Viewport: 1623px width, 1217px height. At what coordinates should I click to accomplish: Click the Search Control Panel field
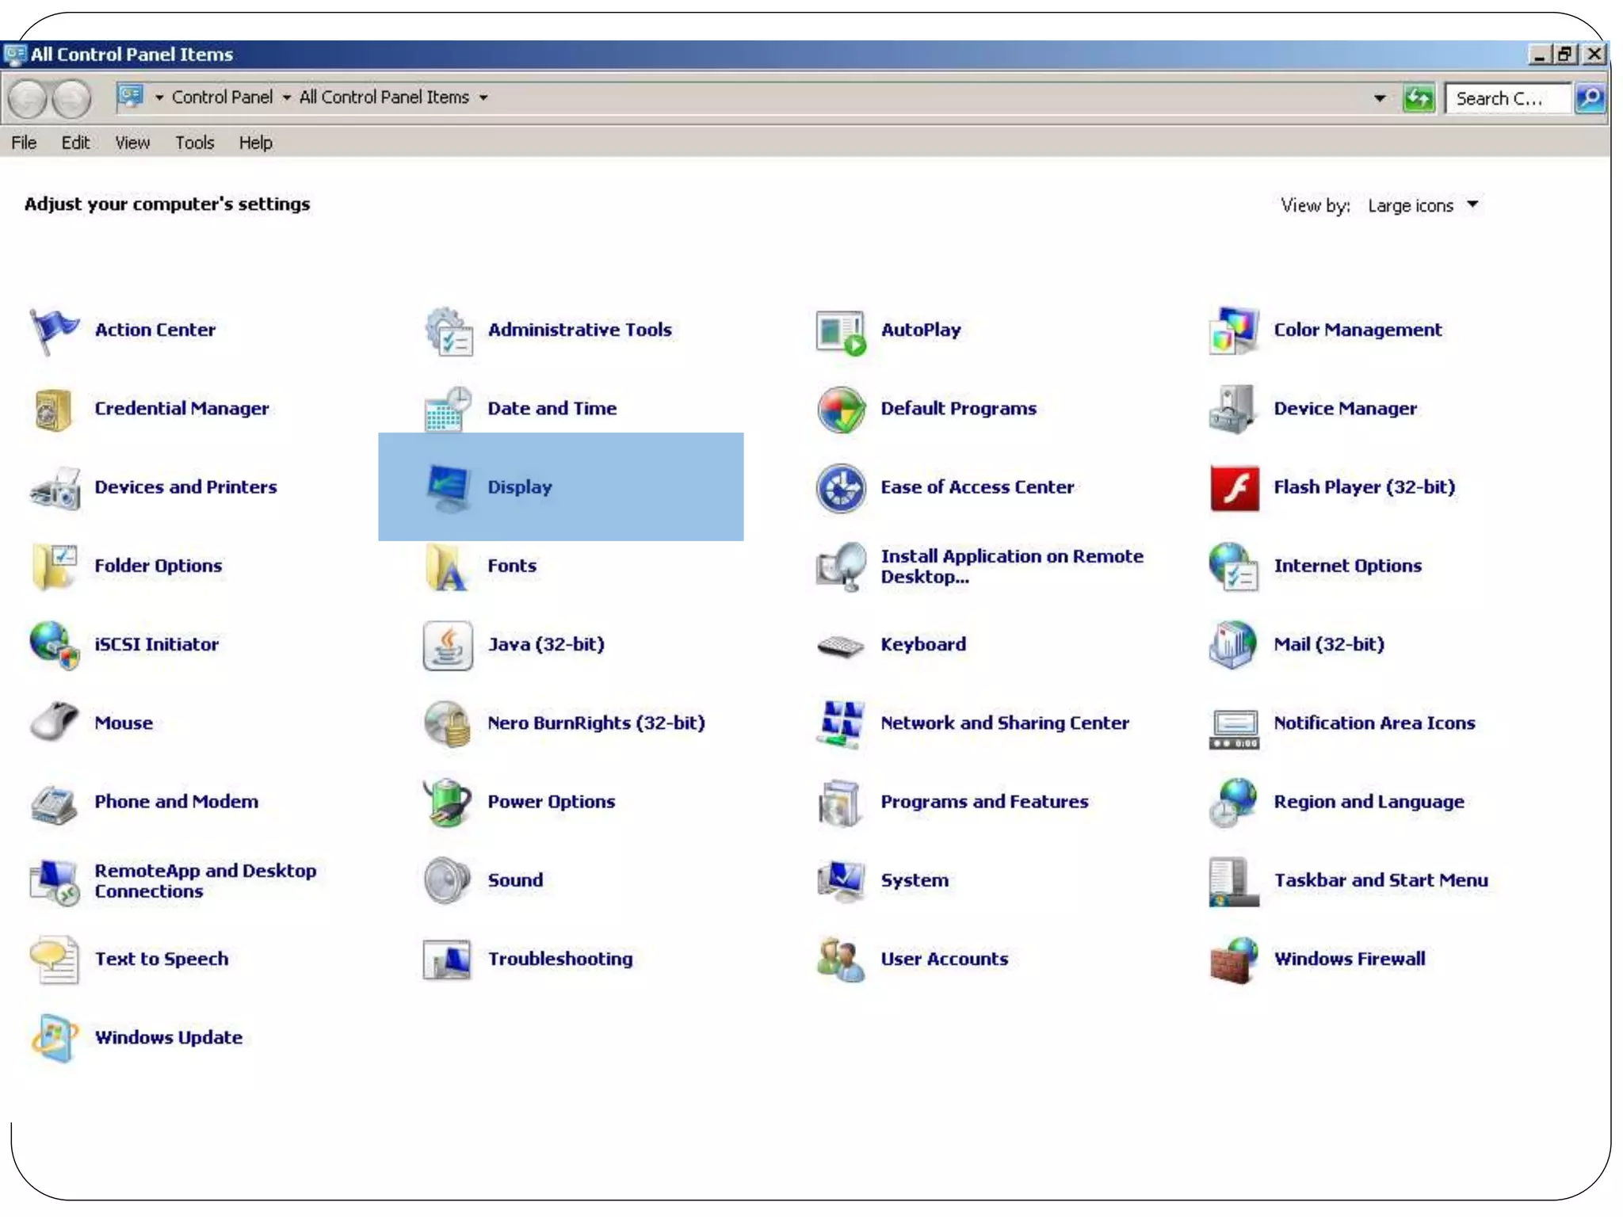[x=1506, y=98]
